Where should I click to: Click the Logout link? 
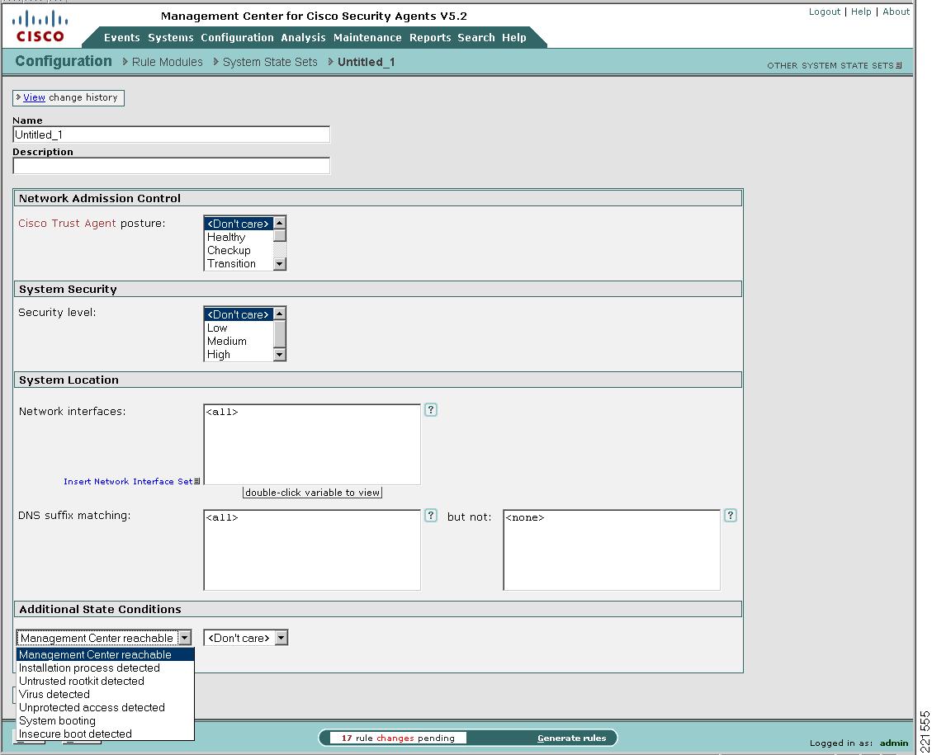pyautogui.click(x=825, y=12)
